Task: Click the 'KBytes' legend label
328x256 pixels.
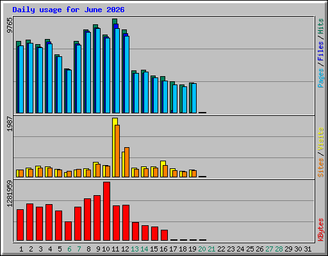Action: click(x=320, y=230)
